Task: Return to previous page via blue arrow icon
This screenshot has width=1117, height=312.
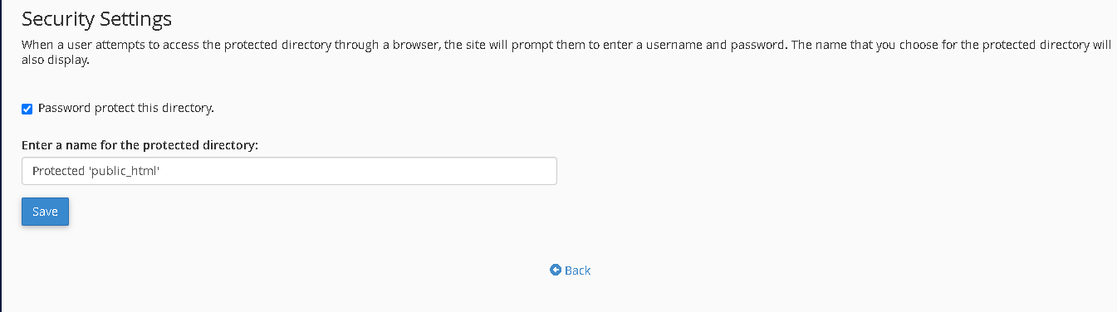Action: pyautogui.click(x=556, y=270)
